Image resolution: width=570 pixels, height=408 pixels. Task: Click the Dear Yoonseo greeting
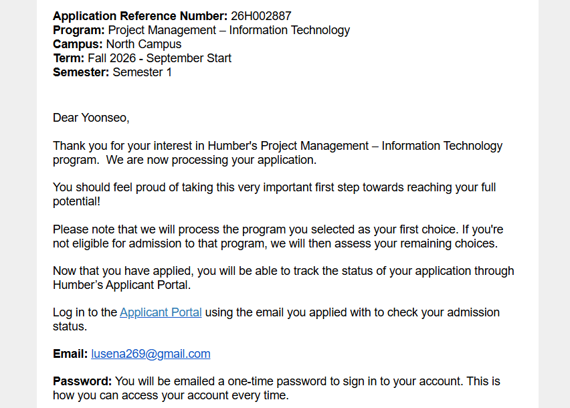coord(91,118)
